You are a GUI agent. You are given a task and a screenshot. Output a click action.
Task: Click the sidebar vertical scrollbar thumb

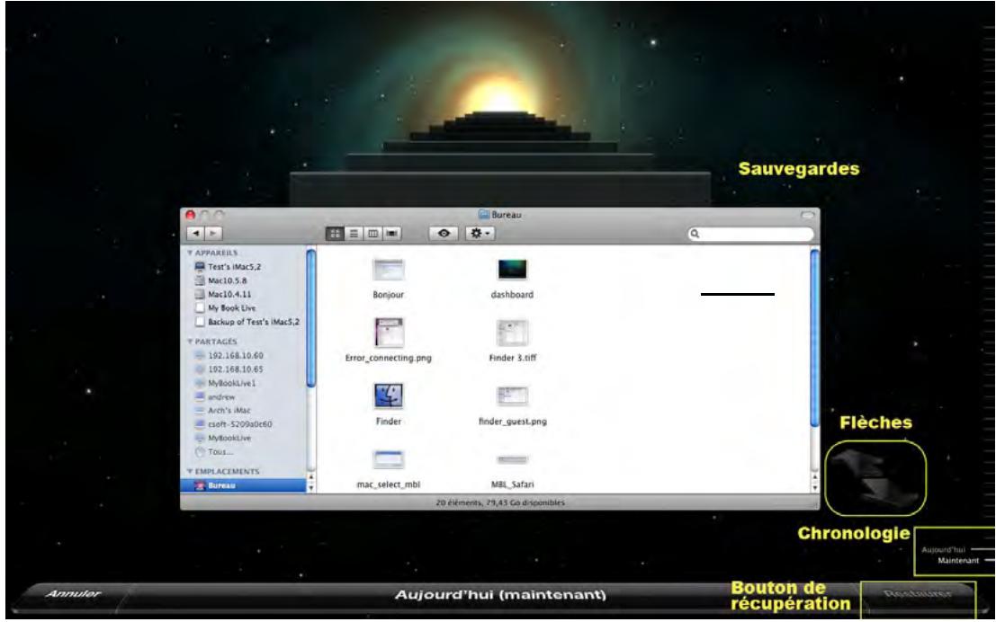click(x=311, y=317)
